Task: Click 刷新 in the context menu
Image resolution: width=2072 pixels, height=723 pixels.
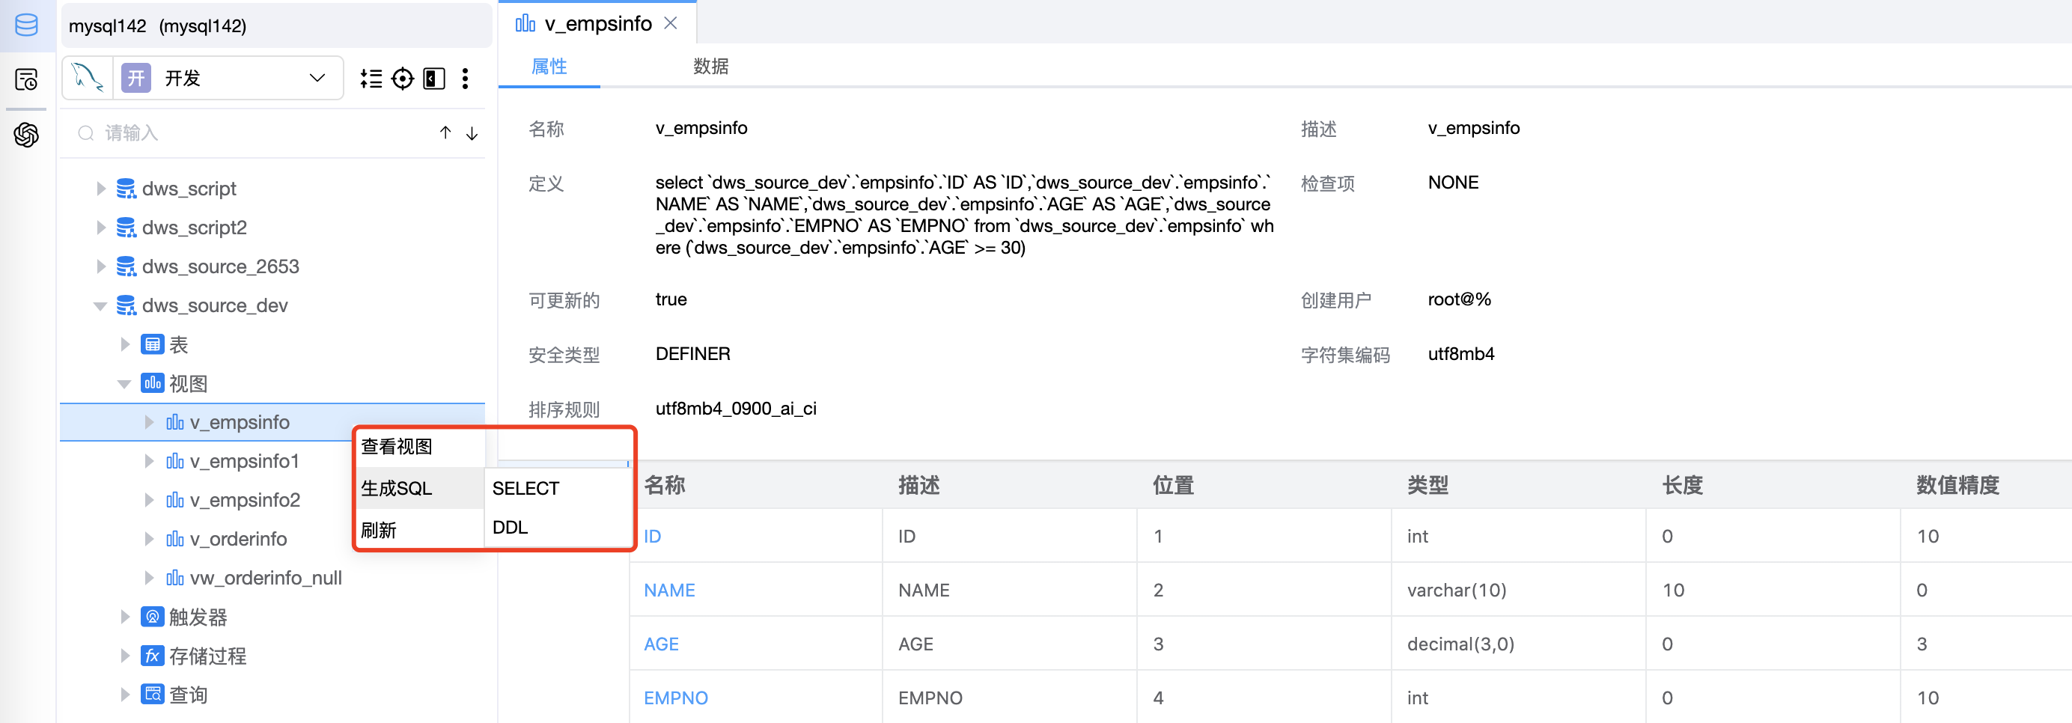Action: point(379,530)
